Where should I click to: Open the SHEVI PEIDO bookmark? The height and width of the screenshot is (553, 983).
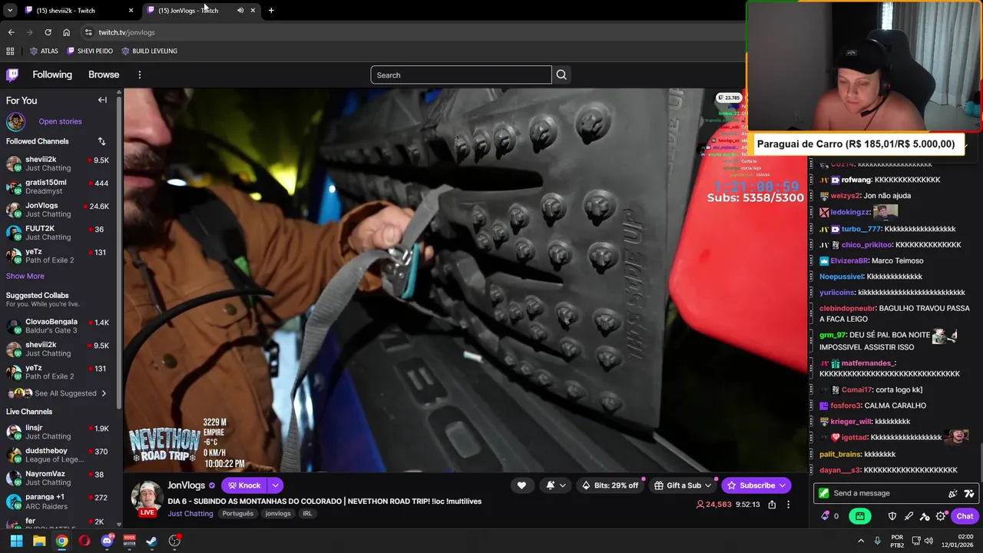click(90, 51)
